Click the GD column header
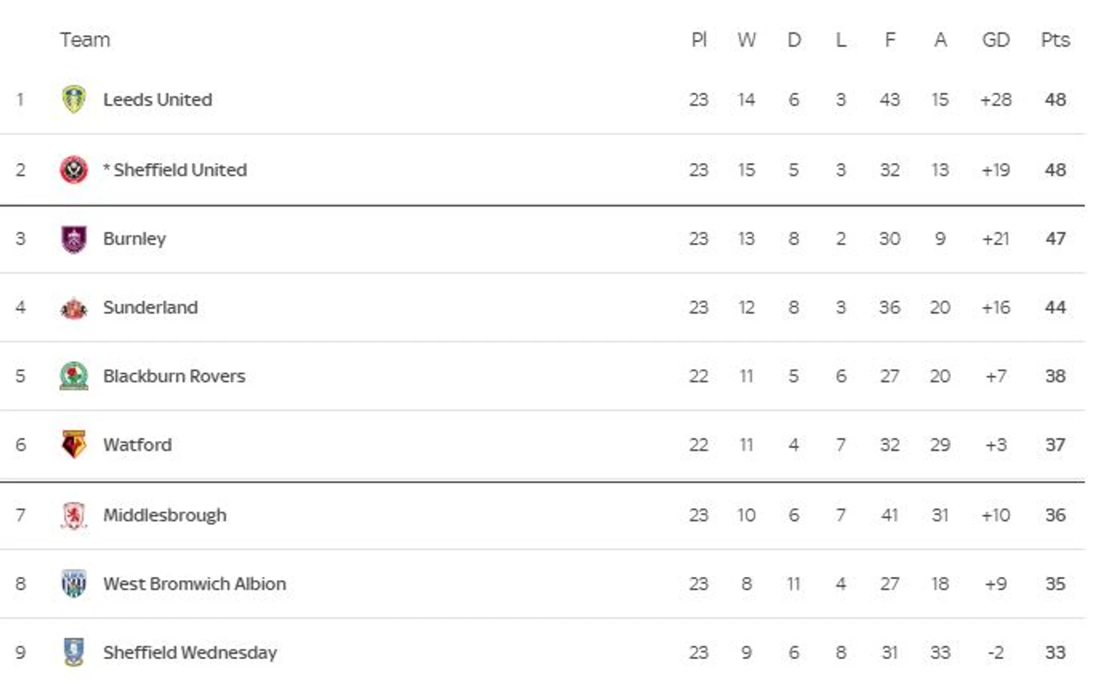 [996, 40]
